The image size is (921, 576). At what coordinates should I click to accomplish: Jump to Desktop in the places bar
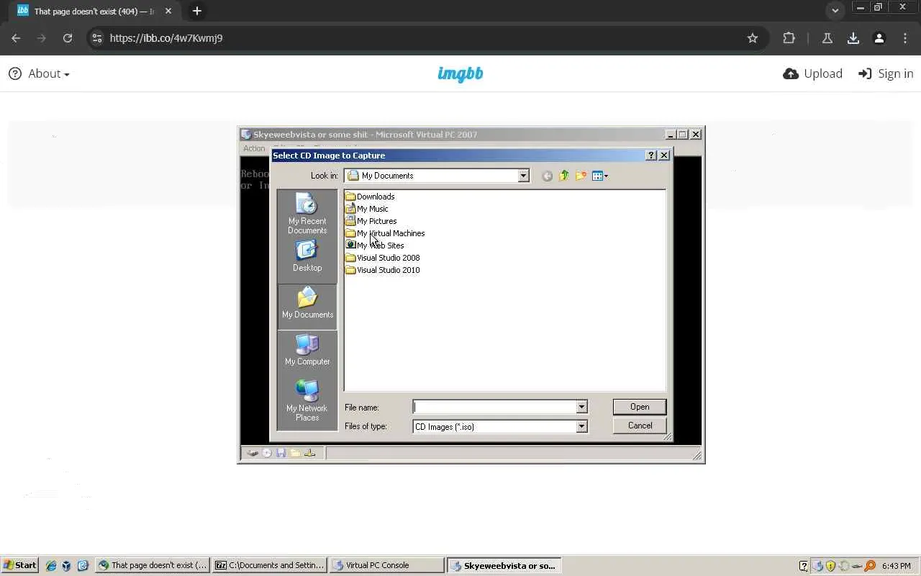click(x=307, y=256)
